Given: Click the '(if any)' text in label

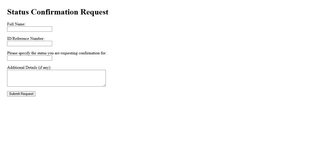Looking at the screenshot, I should point(45,68).
